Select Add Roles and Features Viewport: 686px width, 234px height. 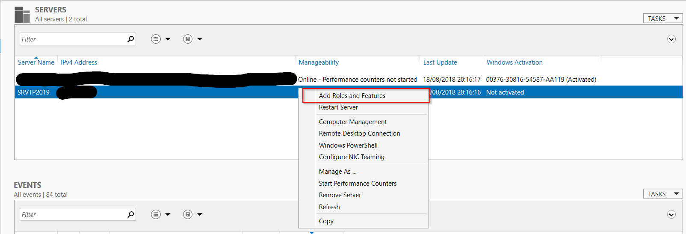tap(352, 96)
